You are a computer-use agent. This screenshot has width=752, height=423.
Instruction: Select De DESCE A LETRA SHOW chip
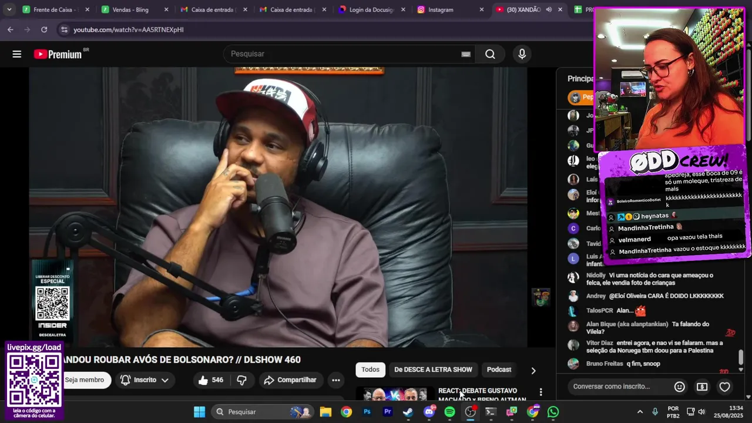[433, 370]
